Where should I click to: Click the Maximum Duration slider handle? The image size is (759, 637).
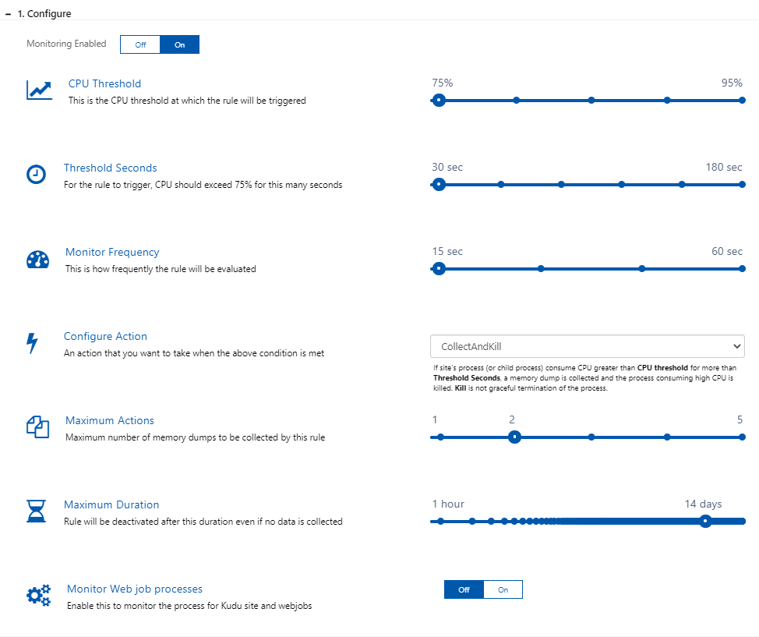705,521
